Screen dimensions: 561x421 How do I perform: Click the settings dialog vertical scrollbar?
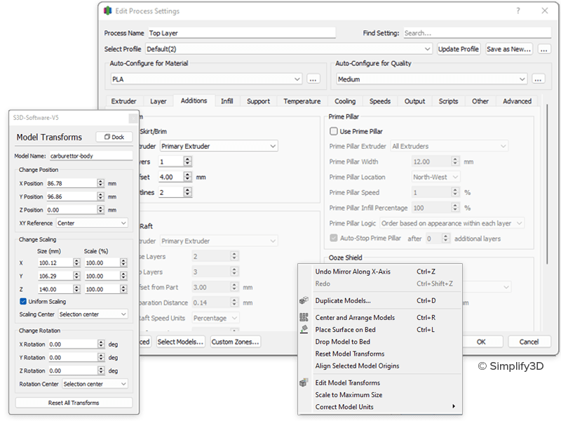[547, 185]
